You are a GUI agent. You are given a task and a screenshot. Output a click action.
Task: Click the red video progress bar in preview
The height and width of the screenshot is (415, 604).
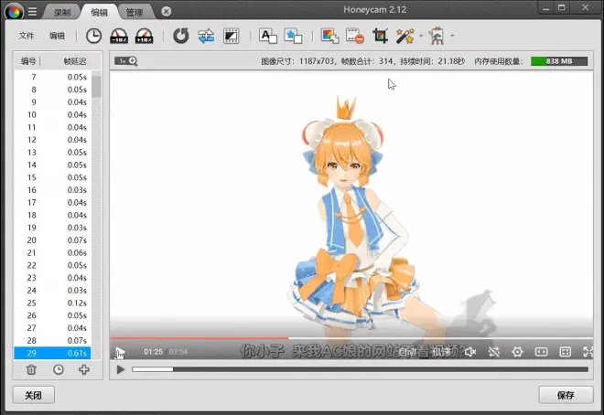200,338
